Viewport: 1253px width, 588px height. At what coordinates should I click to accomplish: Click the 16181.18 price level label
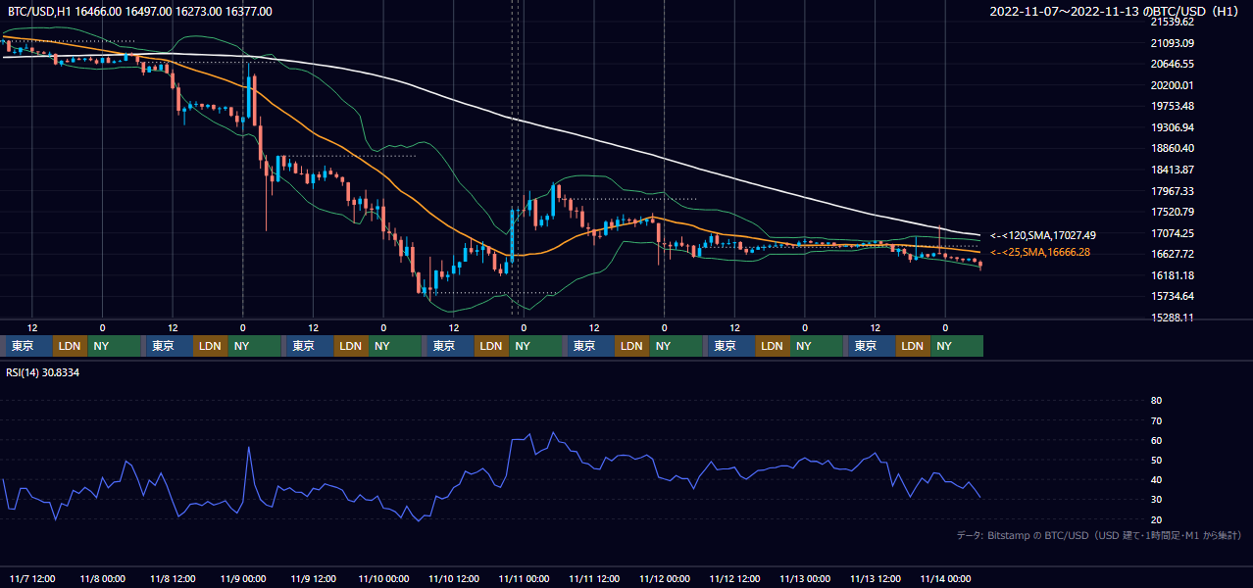(1172, 275)
